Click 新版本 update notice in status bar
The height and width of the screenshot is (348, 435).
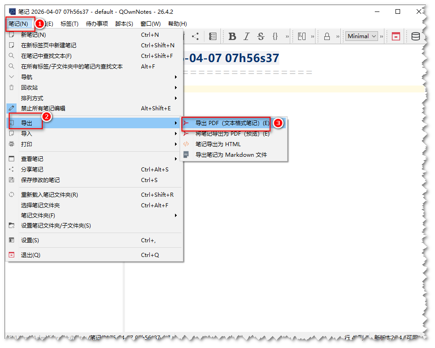pos(395,337)
